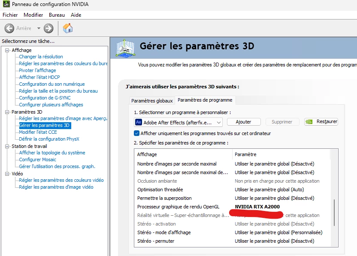Viewport: 357px width, 256px height.
Task: Open the Aide menu
Action: pos(76,15)
